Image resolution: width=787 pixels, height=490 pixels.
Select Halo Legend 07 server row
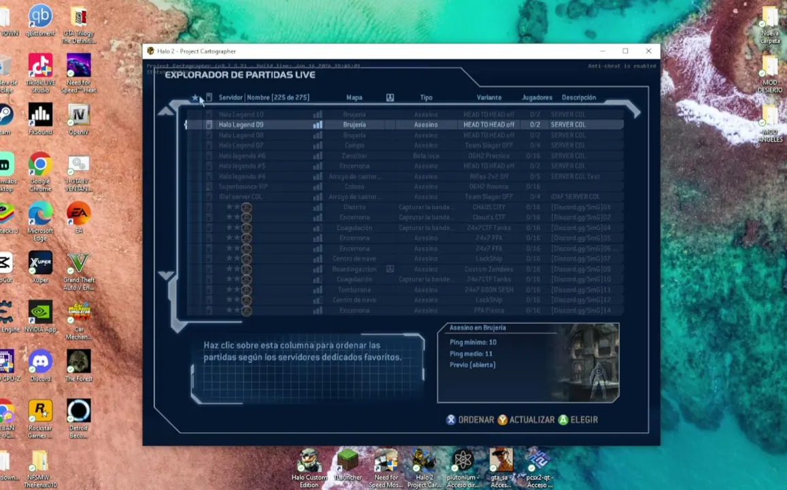pos(405,145)
